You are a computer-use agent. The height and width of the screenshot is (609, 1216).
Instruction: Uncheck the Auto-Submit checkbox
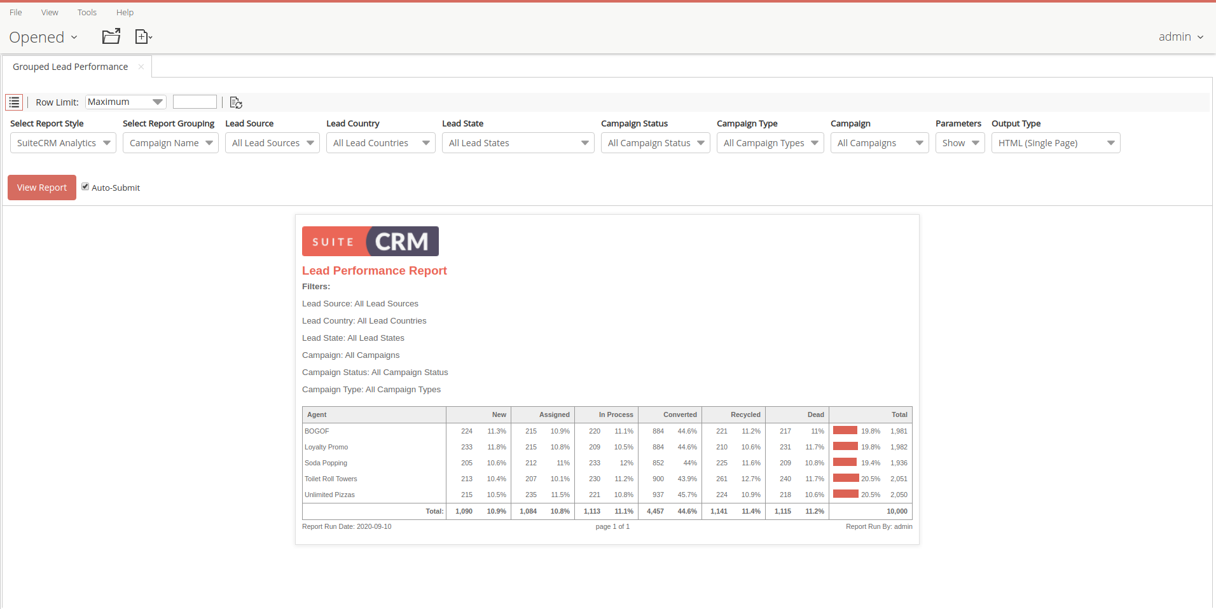[85, 187]
